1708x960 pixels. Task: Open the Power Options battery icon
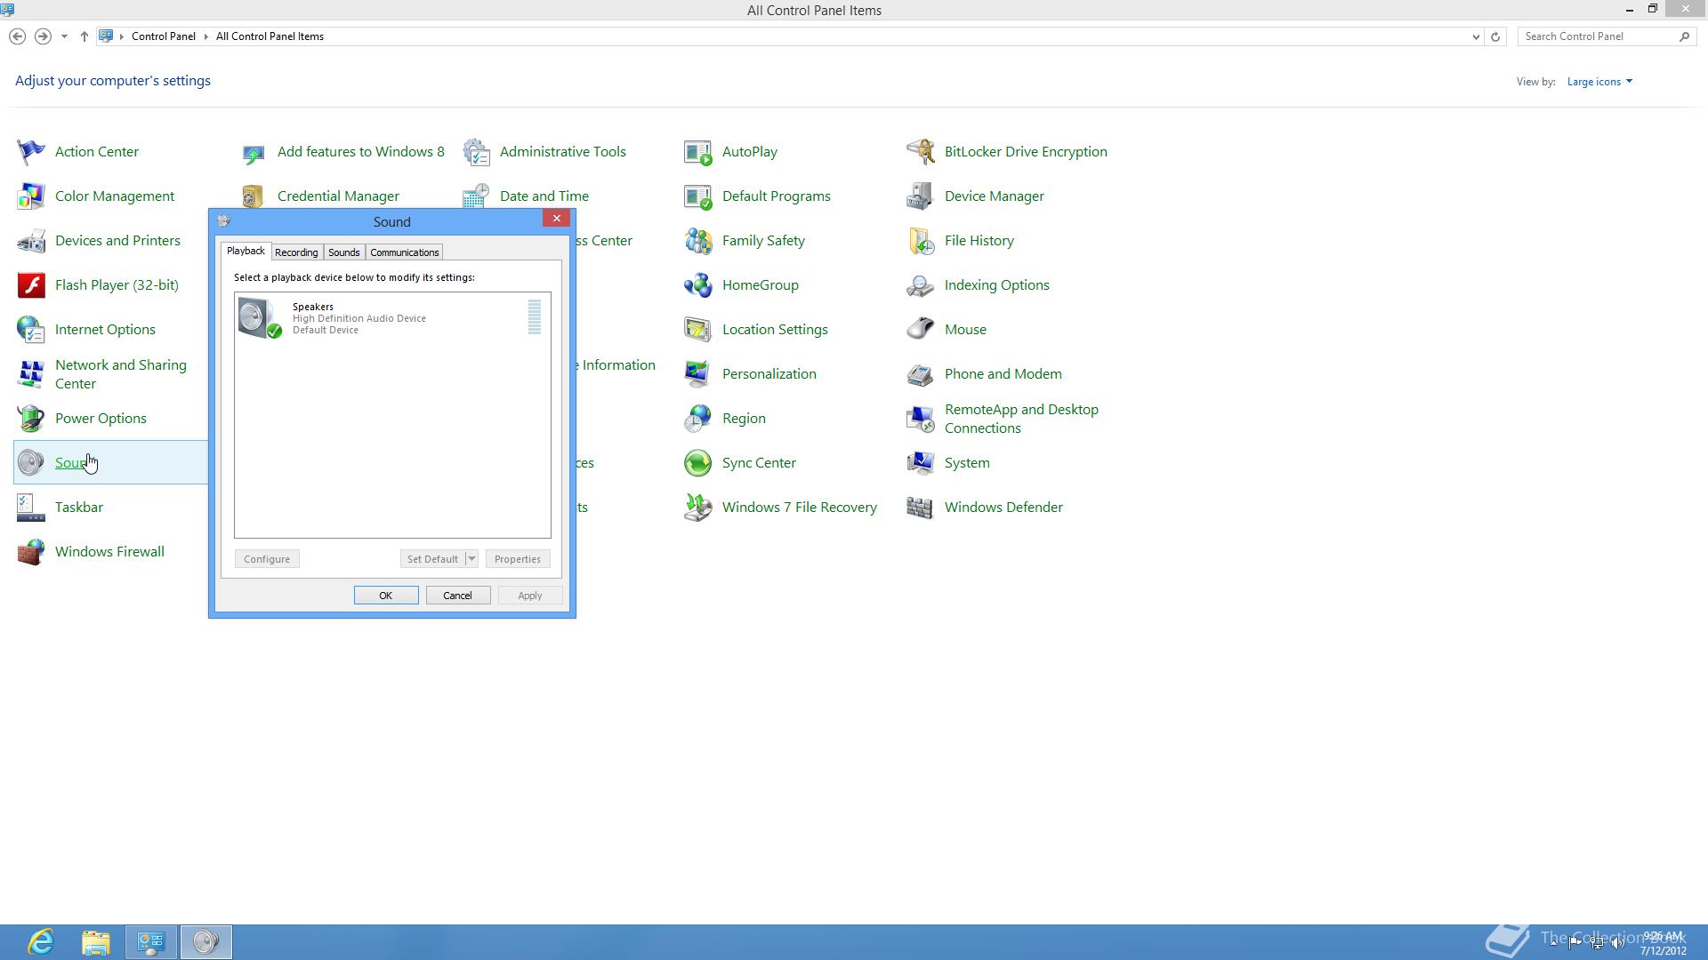point(31,419)
